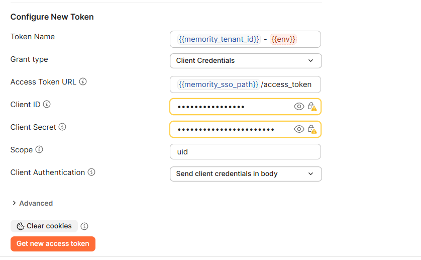421x260 pixels.
Task: Click Get new access token button
Action: point(53,244)
